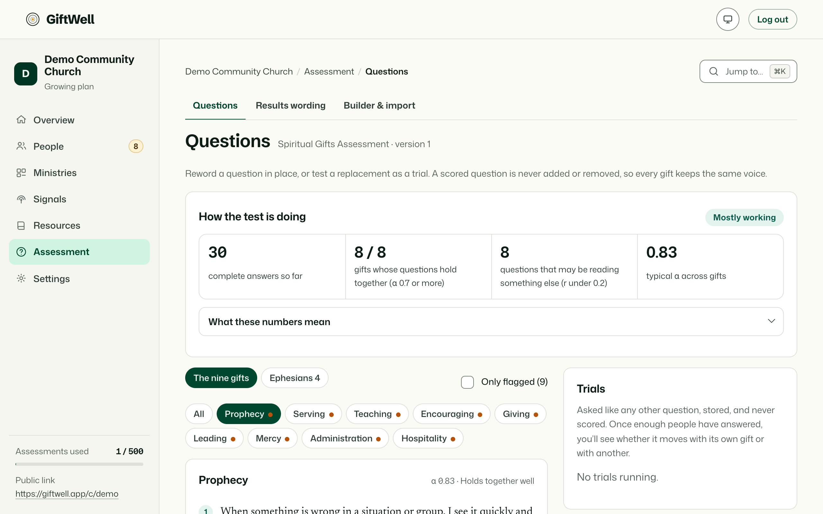Screen dimensions: 823x514
Task: Expand What these numbers mean section
Action: [491, 322]
